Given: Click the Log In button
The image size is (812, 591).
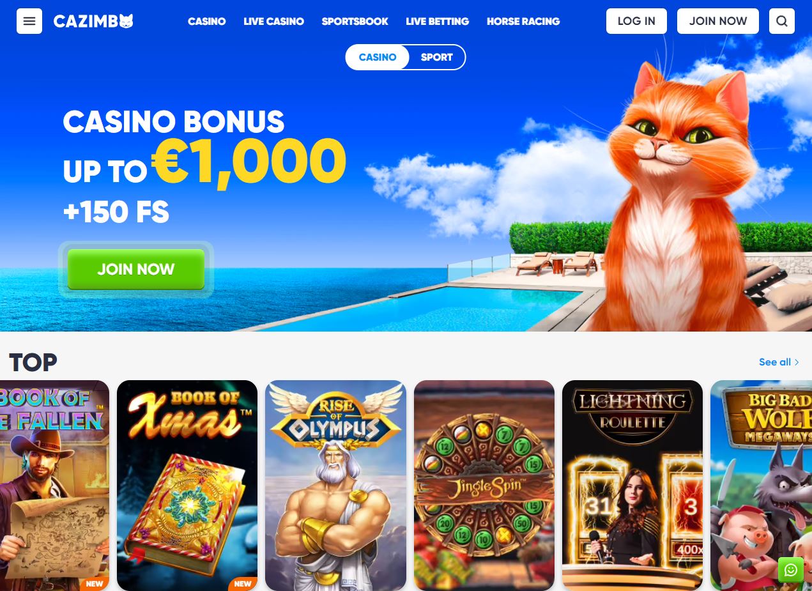Looking at the screenshot, I should point(636,21).
